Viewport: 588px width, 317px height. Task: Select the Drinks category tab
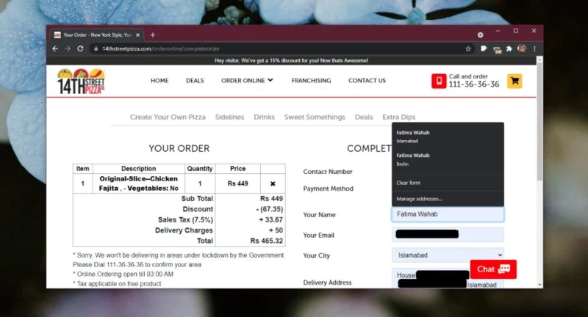pyautogui.click(x=264, y=117)
